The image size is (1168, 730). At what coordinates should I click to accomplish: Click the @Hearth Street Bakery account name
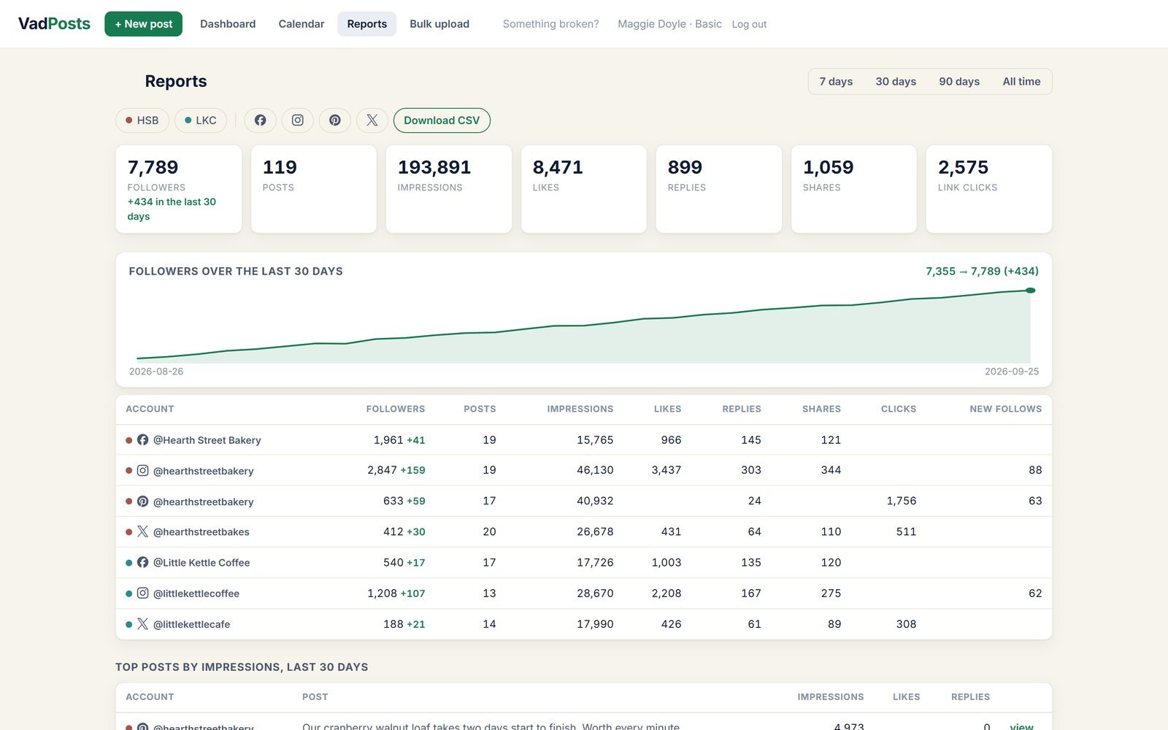(207, 440)
